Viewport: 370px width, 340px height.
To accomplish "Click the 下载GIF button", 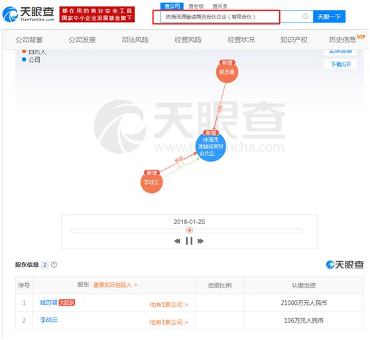I will pos(341,64).
